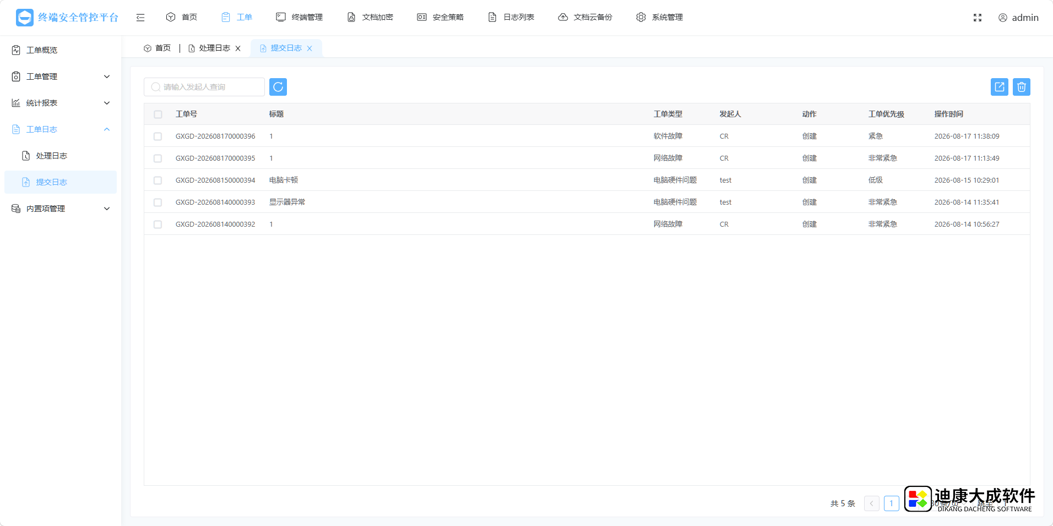Click the refresh button beside search box
The height and width of the screenshot is (526, 1053).
(278, 87)
